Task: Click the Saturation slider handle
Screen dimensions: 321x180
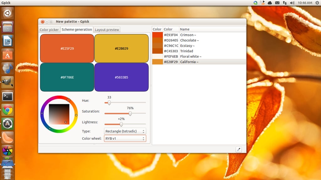Action: point(130,113)
